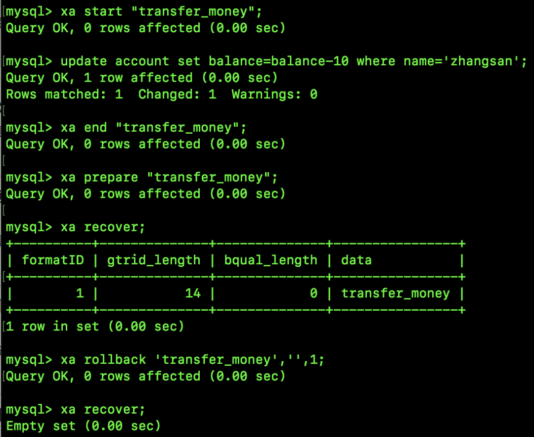Click the formatID value 1 in the table row
The height and width of the screenshot is (437, 534).
point(80,293)
